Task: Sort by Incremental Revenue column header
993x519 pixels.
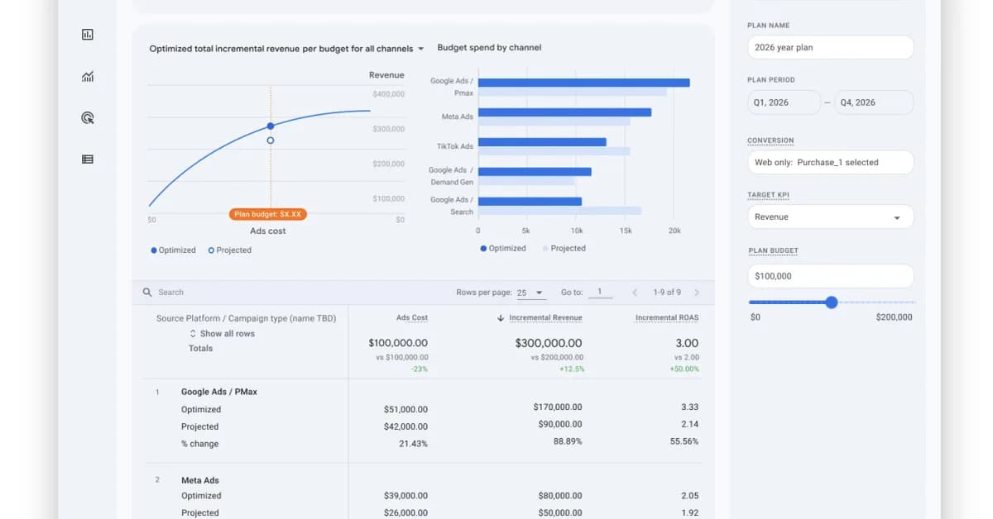Action: 545,318
